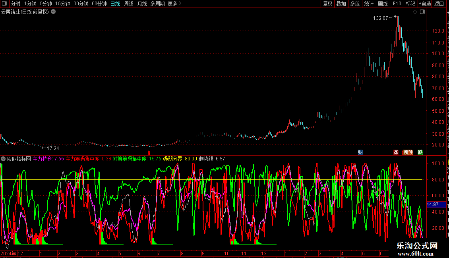
Task: Click the 60.00 price axis label
Action: coord(438,99)
